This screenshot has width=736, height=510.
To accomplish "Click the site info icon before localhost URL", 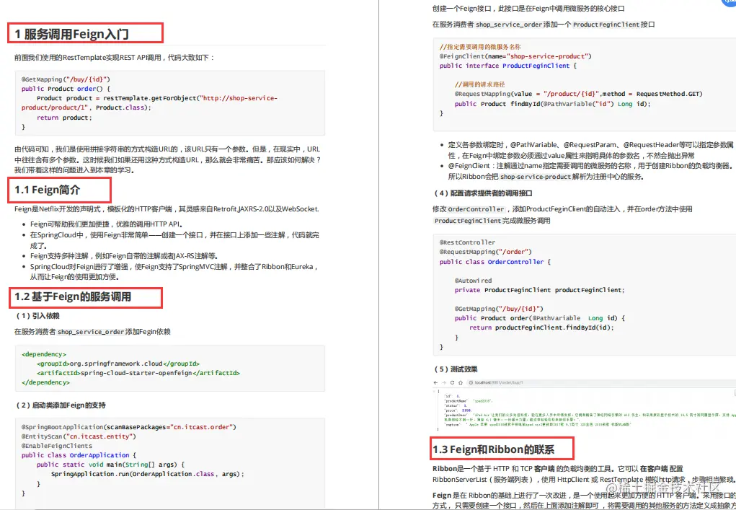I will coord(471,383).
